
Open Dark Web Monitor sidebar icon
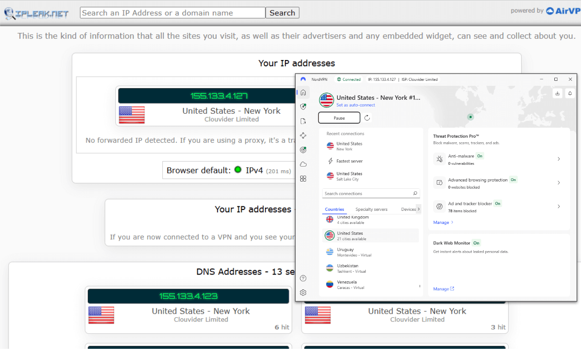tap(303, 149)
